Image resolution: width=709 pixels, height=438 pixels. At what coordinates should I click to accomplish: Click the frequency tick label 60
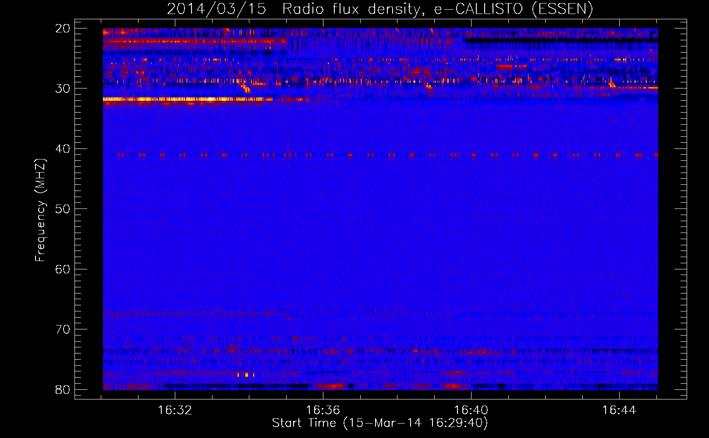coord(63,269)
